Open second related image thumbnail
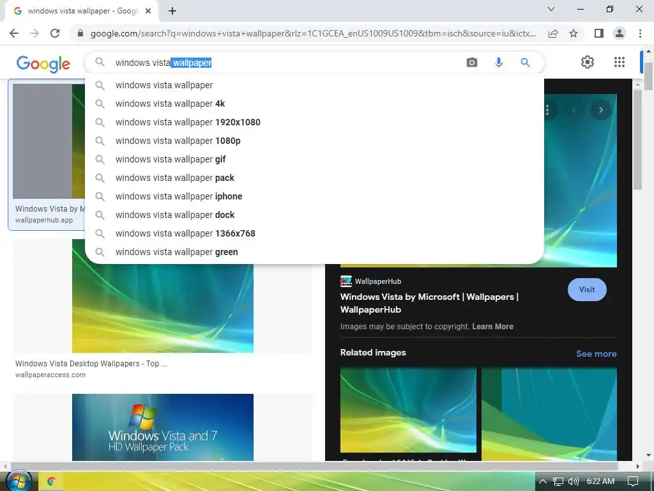654x491 pixels. coord(549,414)
